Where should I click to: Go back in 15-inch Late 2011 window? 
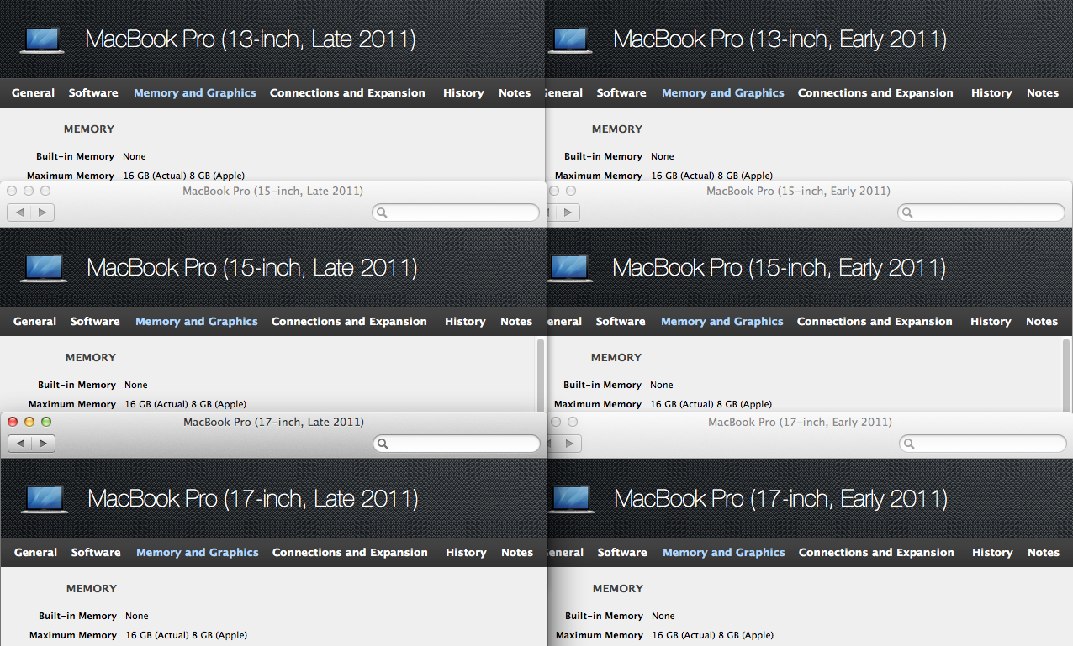(x=18, y=213)
